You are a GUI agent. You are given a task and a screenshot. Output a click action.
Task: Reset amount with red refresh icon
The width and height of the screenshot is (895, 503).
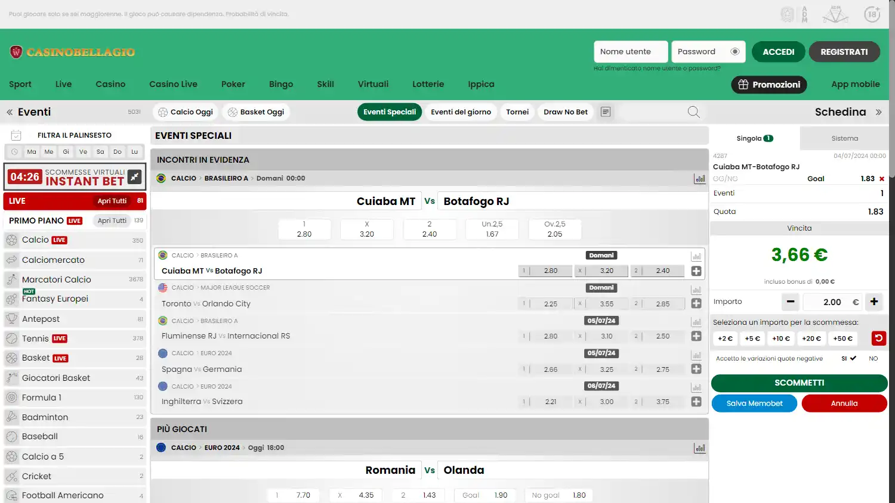coord(879,339)
